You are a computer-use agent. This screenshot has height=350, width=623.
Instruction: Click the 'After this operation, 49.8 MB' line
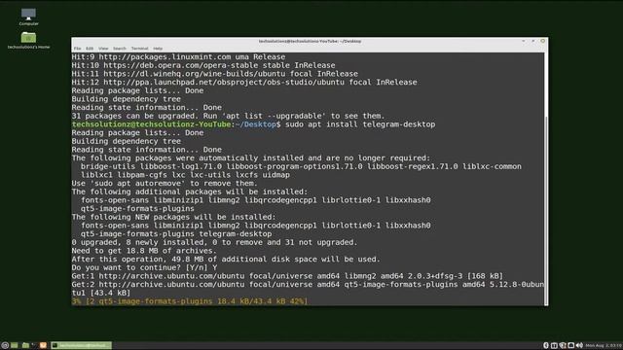(x=226, y=260)
